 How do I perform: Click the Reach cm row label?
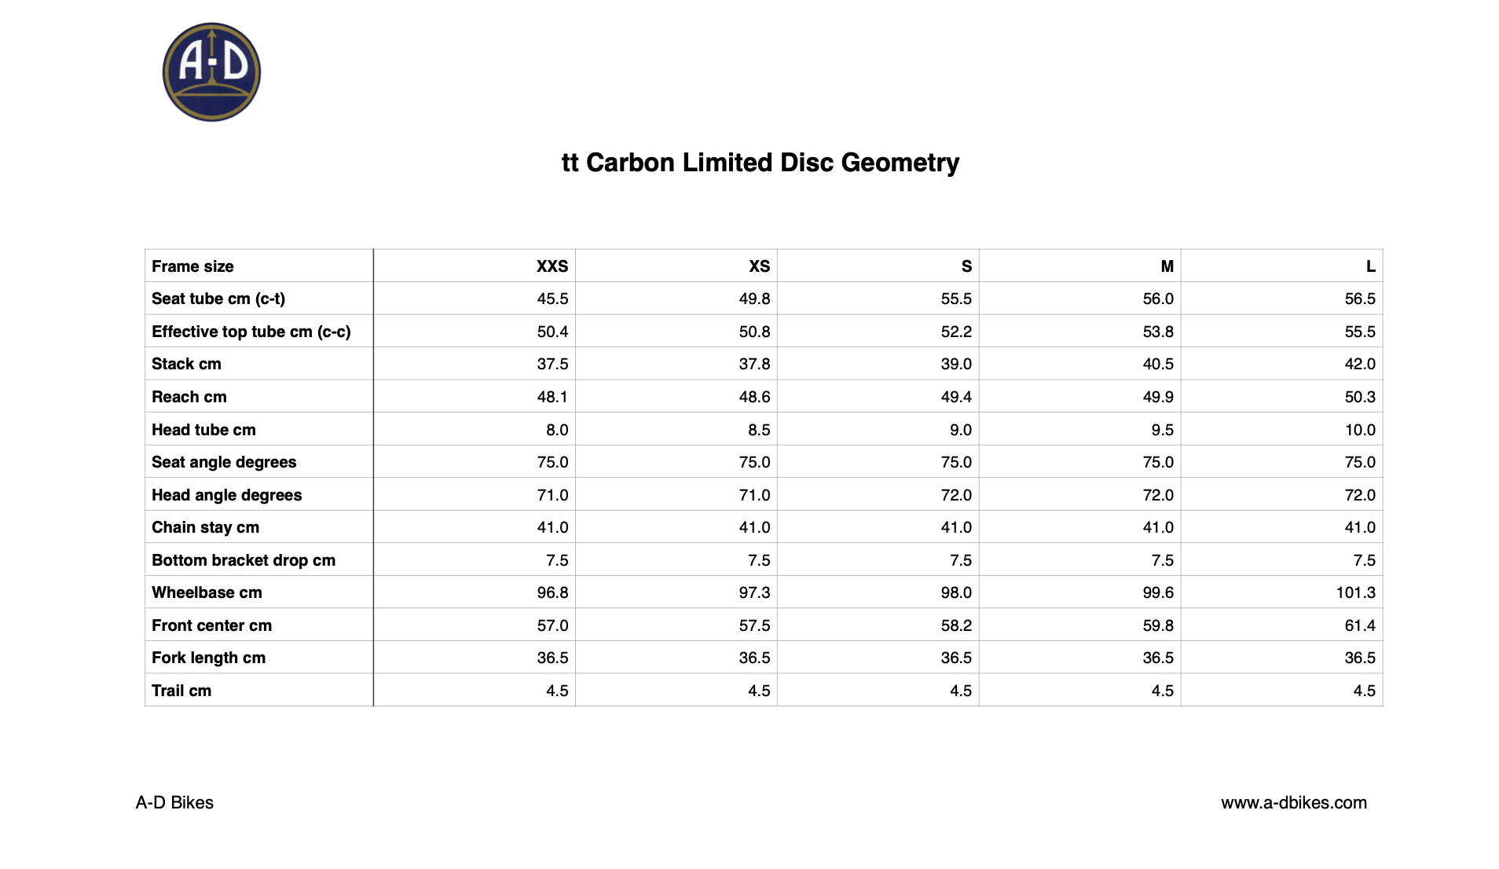tap(189, 397)
